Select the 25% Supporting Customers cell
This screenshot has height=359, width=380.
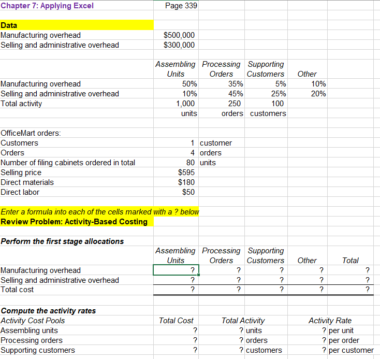[x=266, y=94]
